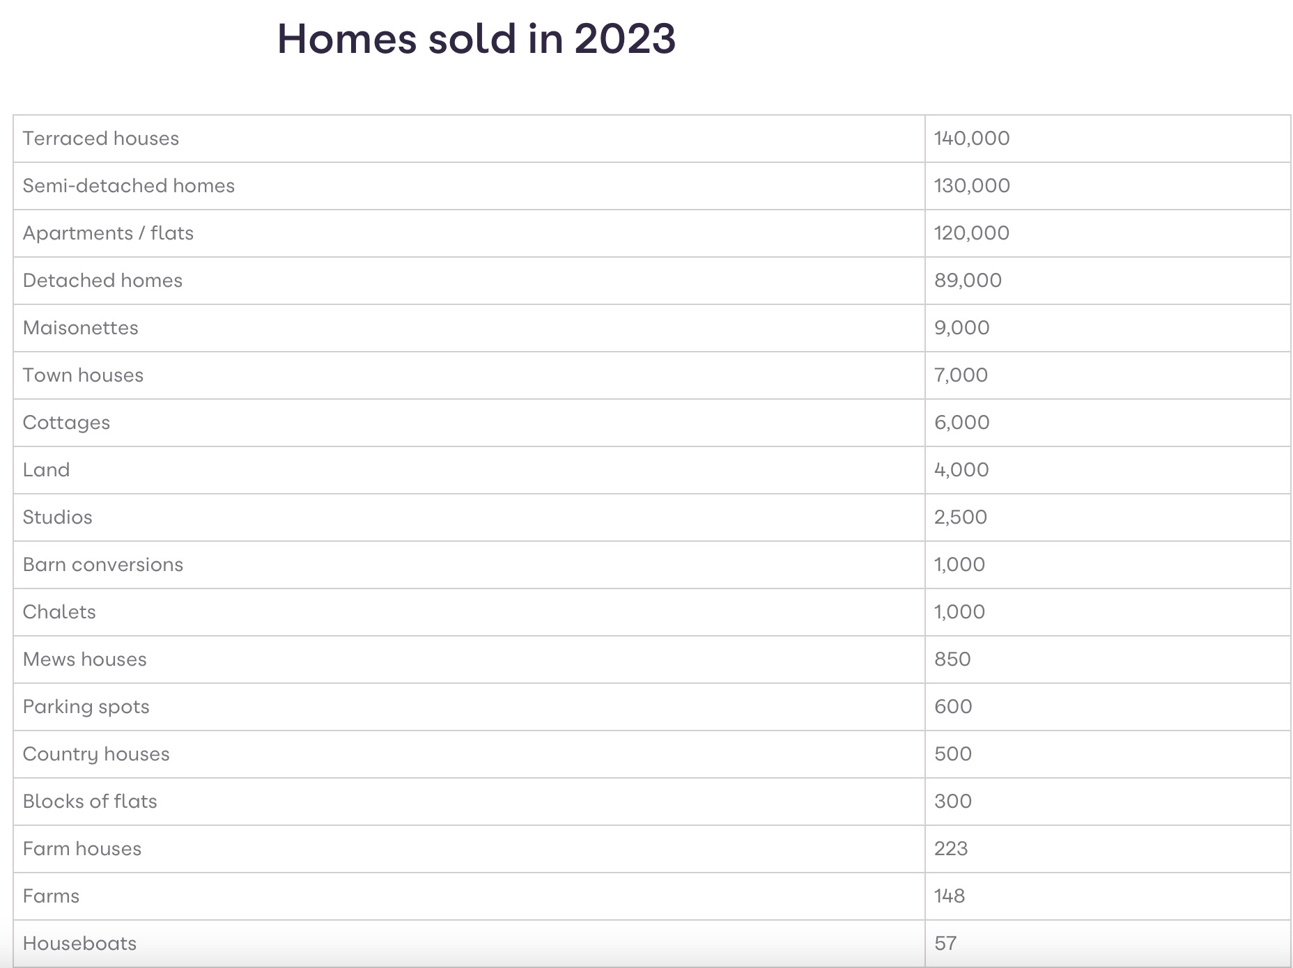Click the Apartments / flats cell
This screenshot has width=1293, height=968.
coord(108,233)
